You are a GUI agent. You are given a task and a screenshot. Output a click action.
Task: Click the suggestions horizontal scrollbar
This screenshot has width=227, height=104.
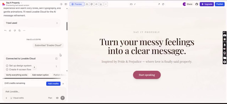(x=32, y=78)
